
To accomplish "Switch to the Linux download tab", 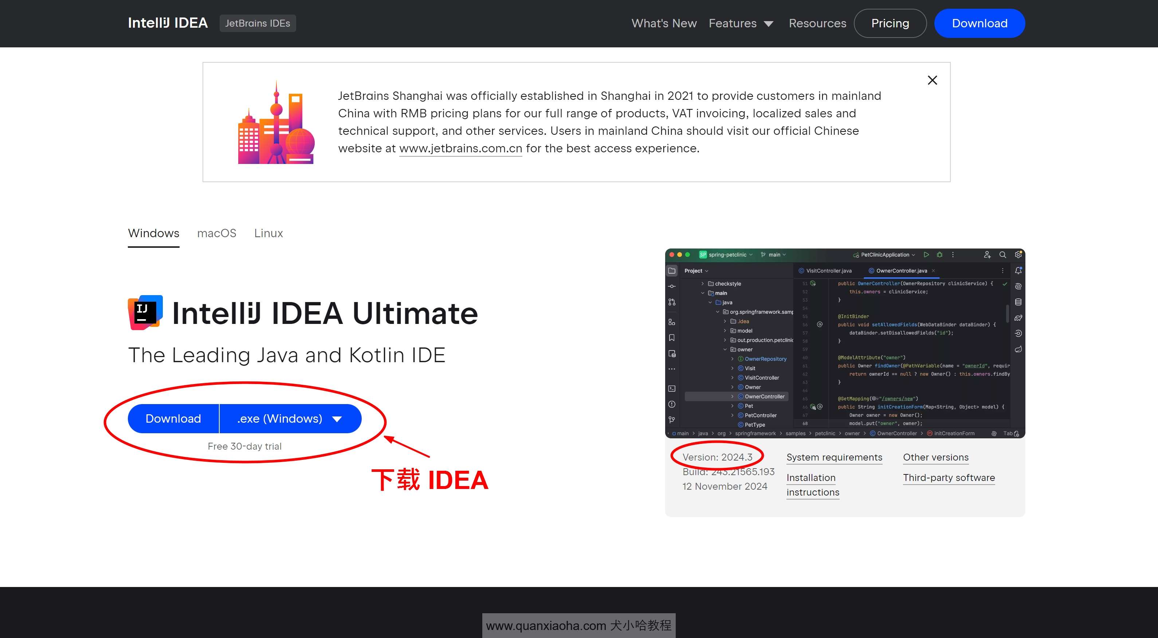I will pyautogui.click(x=269, y=232).
